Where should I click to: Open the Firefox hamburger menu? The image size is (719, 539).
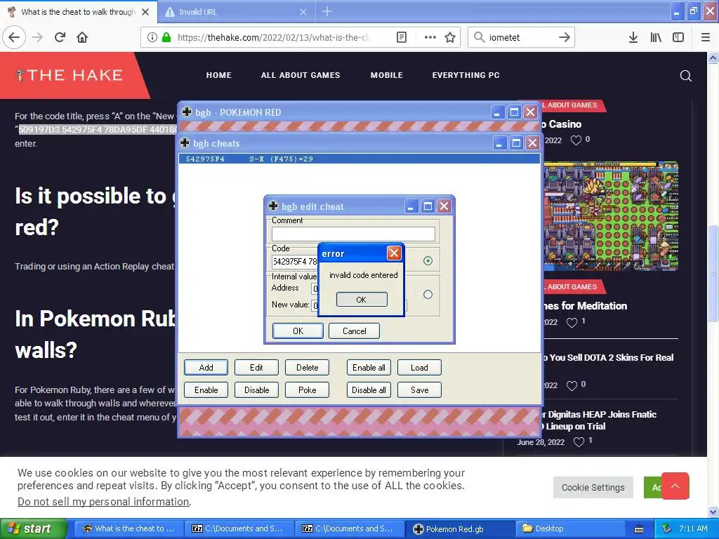[x=706, y=37]
